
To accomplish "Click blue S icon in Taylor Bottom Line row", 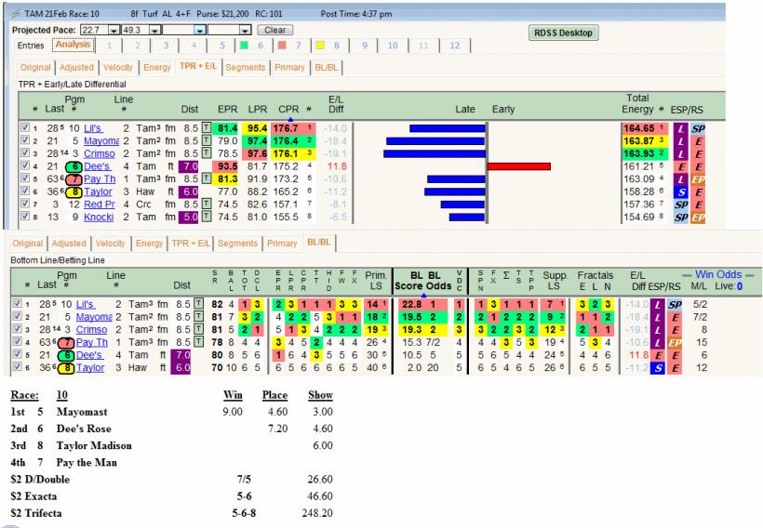I will [x=658, y=367].
